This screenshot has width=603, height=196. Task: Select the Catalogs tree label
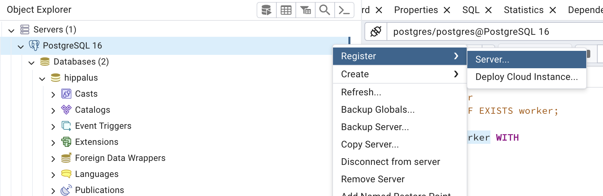tap(92, 110)
